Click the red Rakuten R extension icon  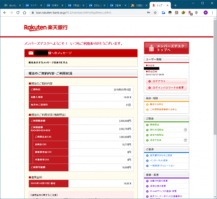(190, 13)
